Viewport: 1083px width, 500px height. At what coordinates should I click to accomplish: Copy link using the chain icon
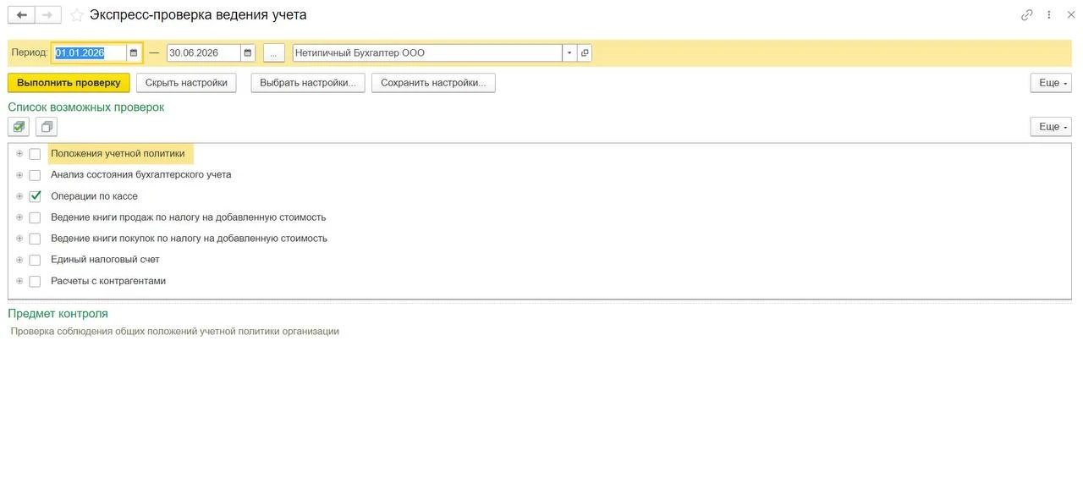[x=1027, y=14]
